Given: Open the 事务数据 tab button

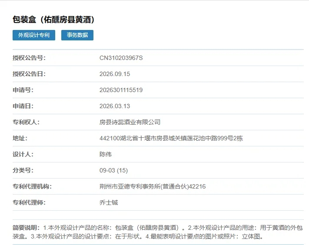Looking at the screenshot, I should 77,35.
